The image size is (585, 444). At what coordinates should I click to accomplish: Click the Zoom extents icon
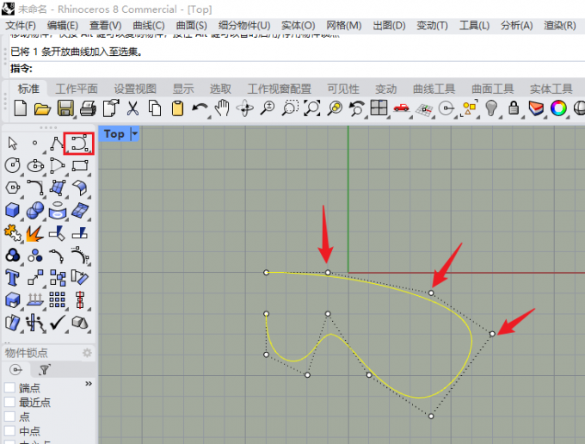(x=312, y=108)
